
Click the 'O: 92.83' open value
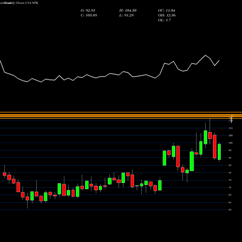(88, 11)
